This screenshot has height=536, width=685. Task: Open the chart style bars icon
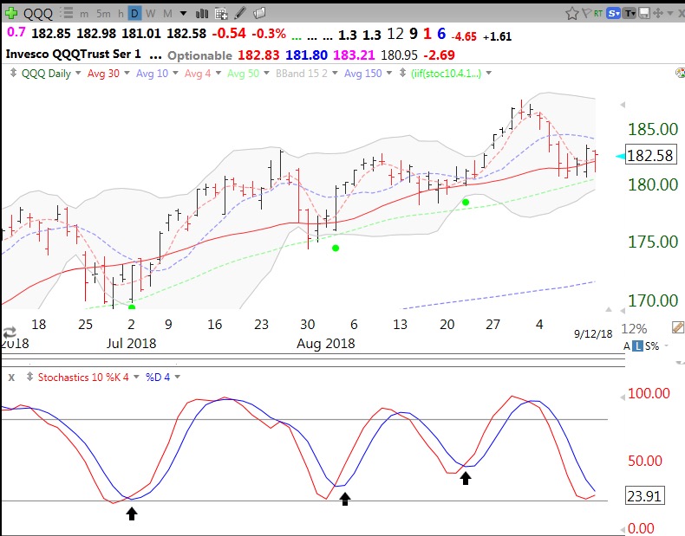[x=202, y=14]
